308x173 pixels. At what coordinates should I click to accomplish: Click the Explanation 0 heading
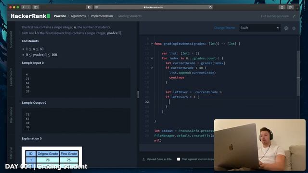pyautogui.click(x=32, y=138)
